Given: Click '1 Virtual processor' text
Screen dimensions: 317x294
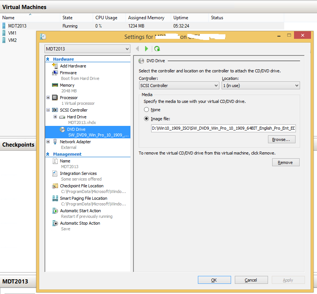Looking at the screenshot, I should [78, 103].
